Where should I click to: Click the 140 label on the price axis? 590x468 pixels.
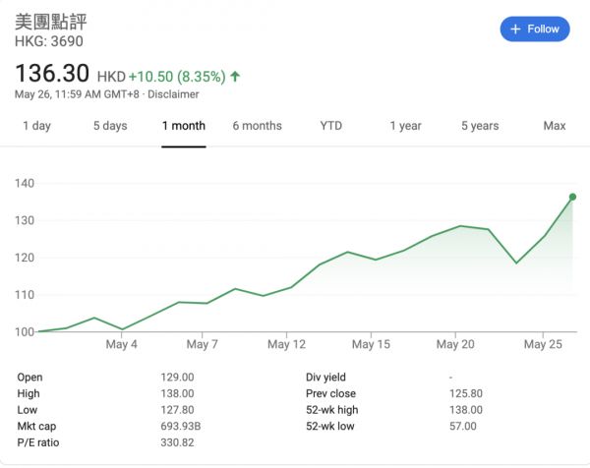click(25, 184)
